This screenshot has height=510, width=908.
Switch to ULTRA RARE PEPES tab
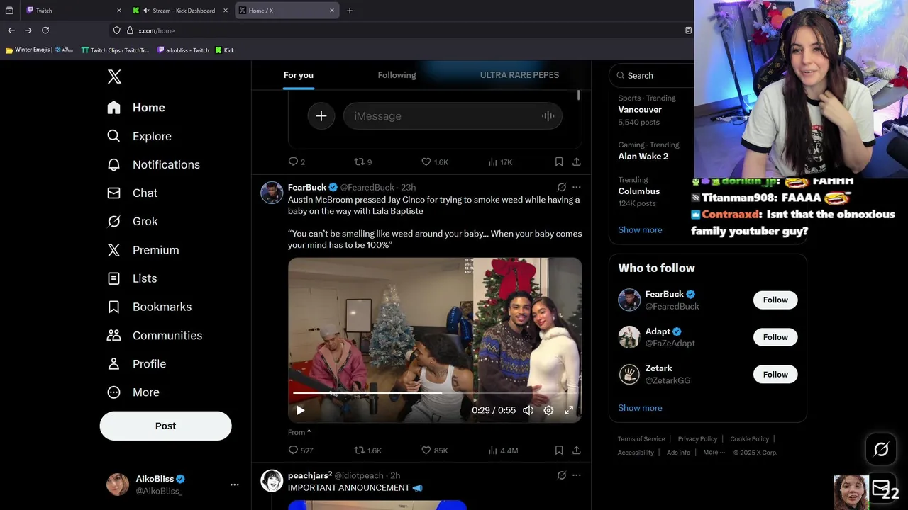519,75
